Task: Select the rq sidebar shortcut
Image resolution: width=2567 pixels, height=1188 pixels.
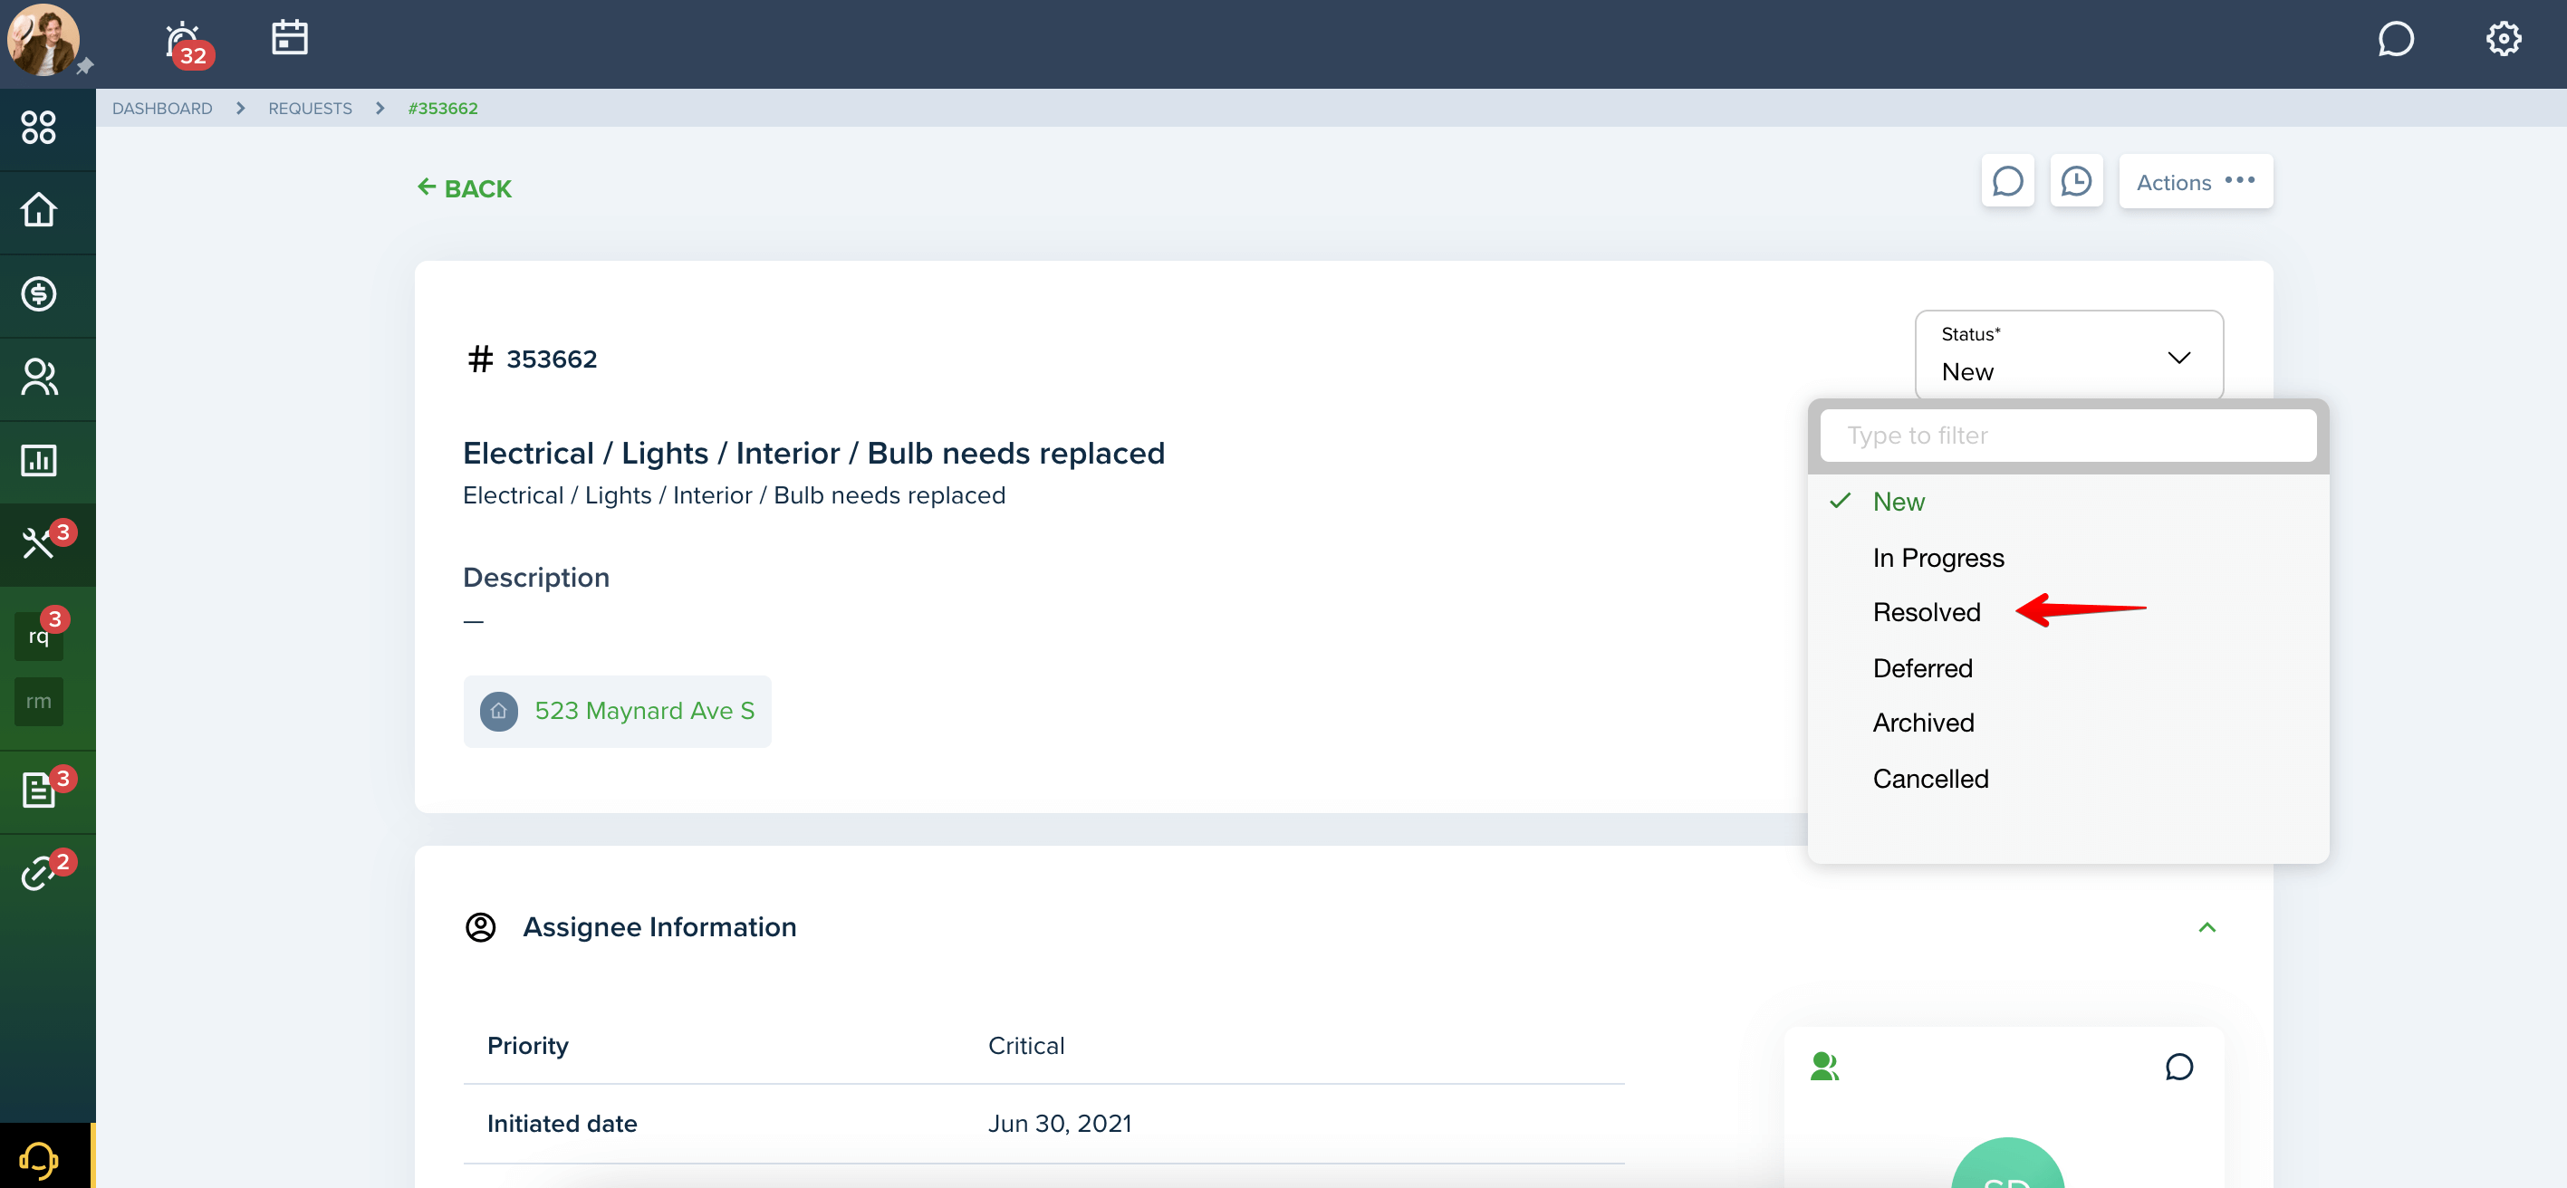Action: click(x=39, y=636)
